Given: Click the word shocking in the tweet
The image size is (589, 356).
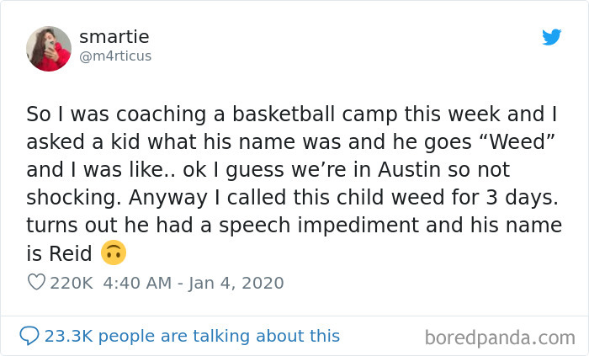Looking at the screenshot, I should (74, 198).
